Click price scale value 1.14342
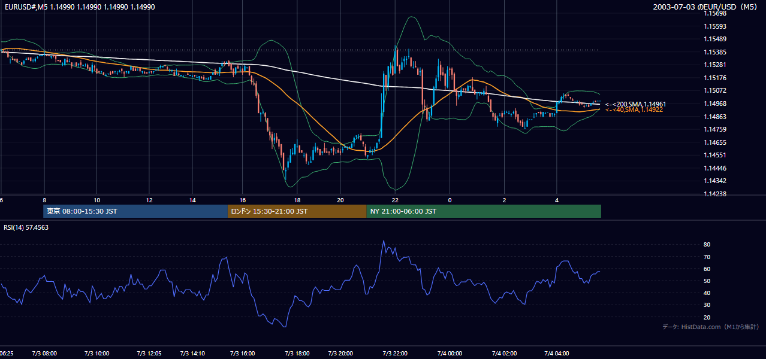Viewport: 766px width, 359px height. pyautogui.click(x=715, y=181)
